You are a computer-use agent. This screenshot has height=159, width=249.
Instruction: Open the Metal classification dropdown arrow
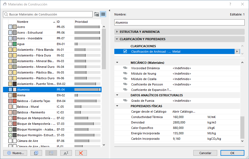(237, 52)
